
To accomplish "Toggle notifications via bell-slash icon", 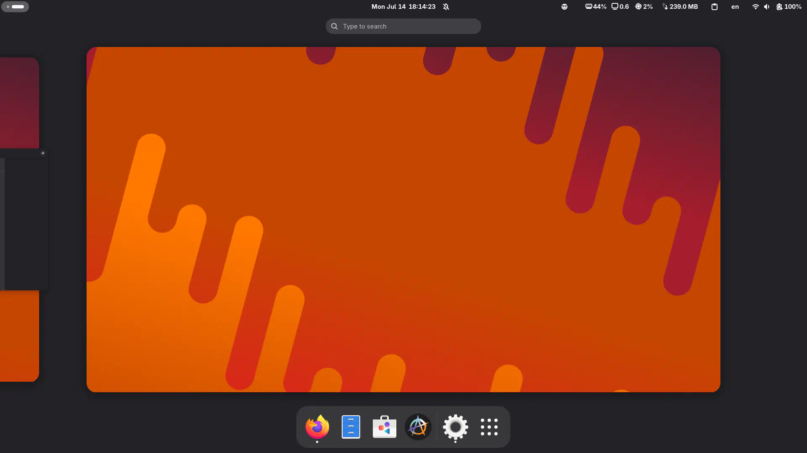I will (446, 7).
